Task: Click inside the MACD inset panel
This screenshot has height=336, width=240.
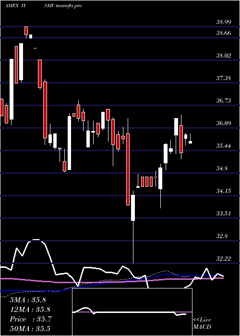Action: pos(132,312)
